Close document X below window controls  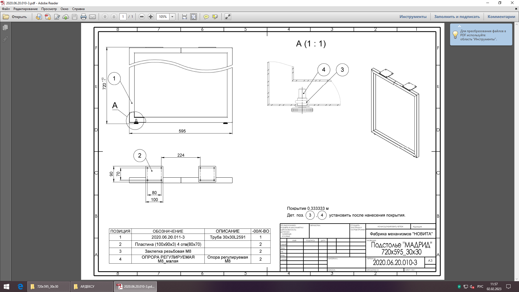516,9
